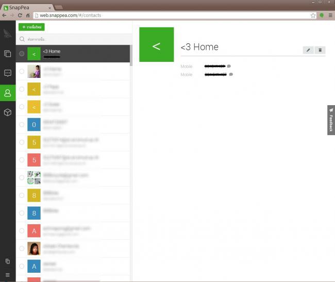Viewport: 335px width, 282px height.
Task: Click the green extension icon in the toolbar
Action: click(x=322, y=15)
